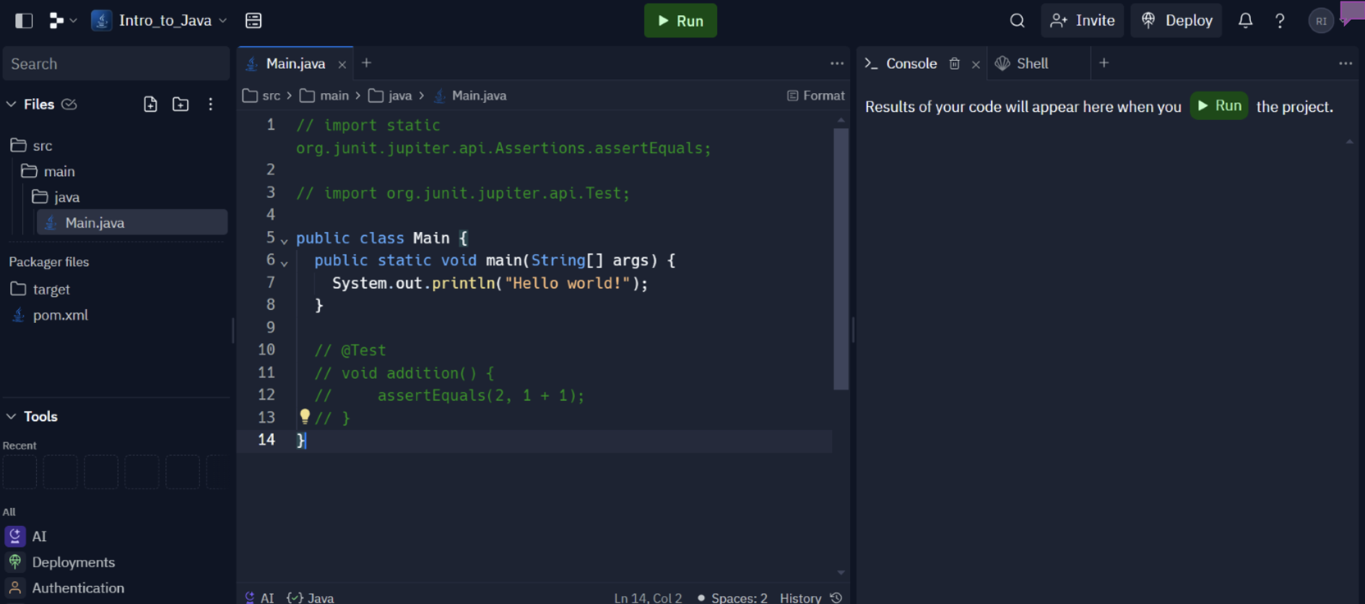Select Main.java in the file tree
Screen dimensions: 1365x604
(132, 223)
